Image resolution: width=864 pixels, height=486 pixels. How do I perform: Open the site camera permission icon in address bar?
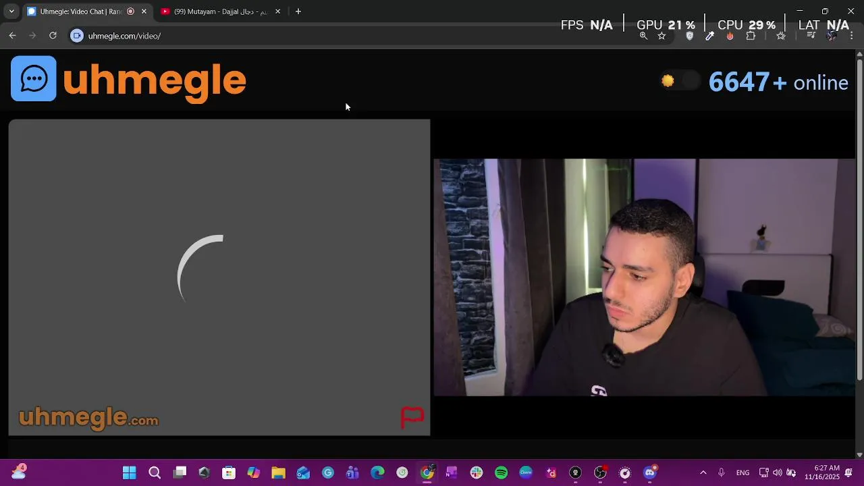pos(77,36)
